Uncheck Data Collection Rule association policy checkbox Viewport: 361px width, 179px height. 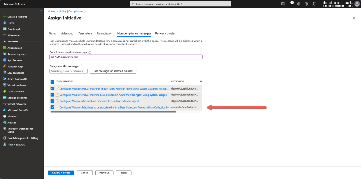(52, 107)
